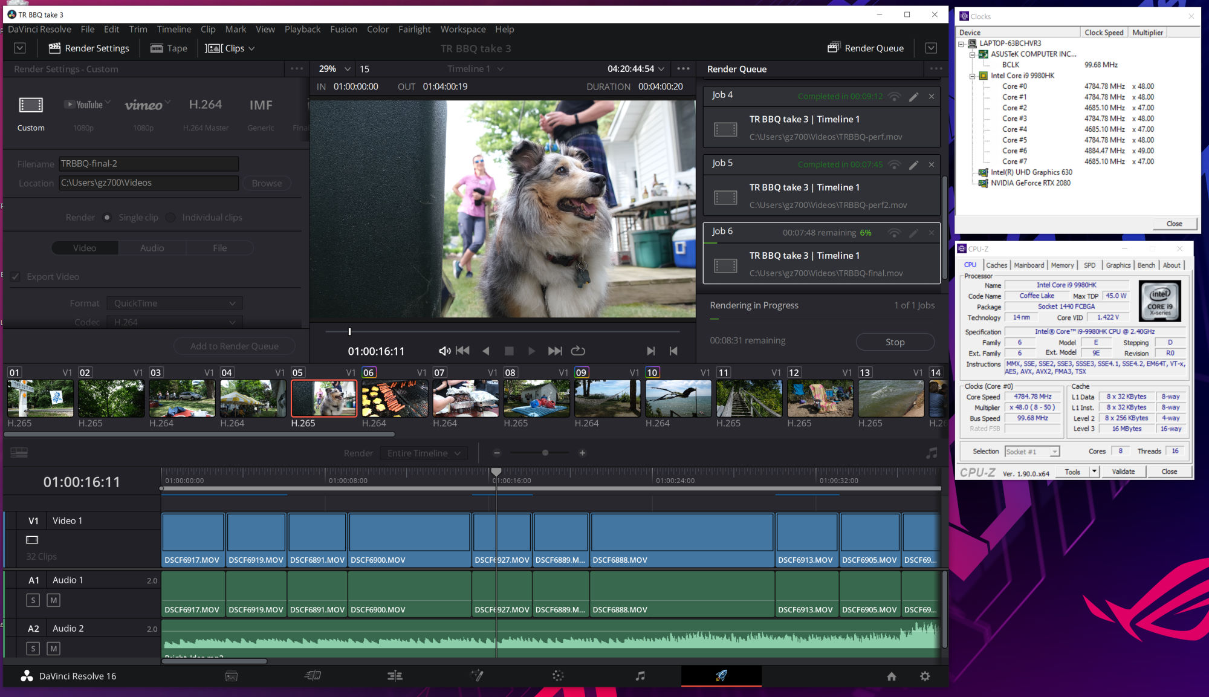
Task: Click the viewer scrub bar playhead
Action: point(349,331)
